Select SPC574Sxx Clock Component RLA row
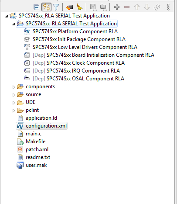Viewport: 177px width, 204px height. coord(74,63)
